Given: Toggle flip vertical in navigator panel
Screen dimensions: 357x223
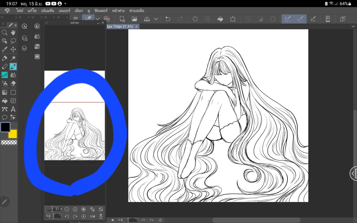Looking at the screenshot, I should click(x=101, y=216).
